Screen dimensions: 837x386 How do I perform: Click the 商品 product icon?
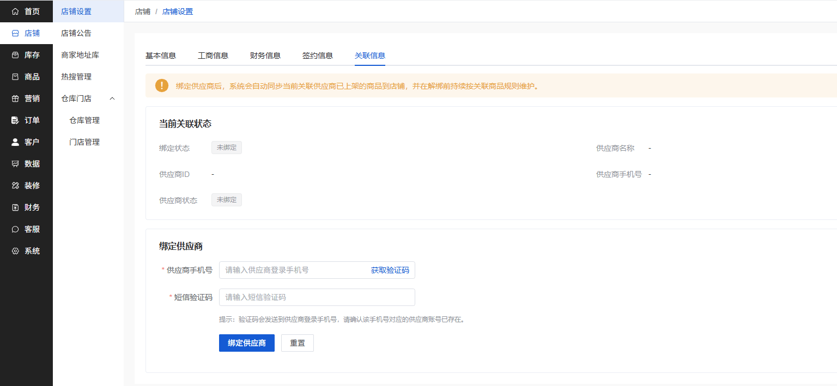(15, 77)
